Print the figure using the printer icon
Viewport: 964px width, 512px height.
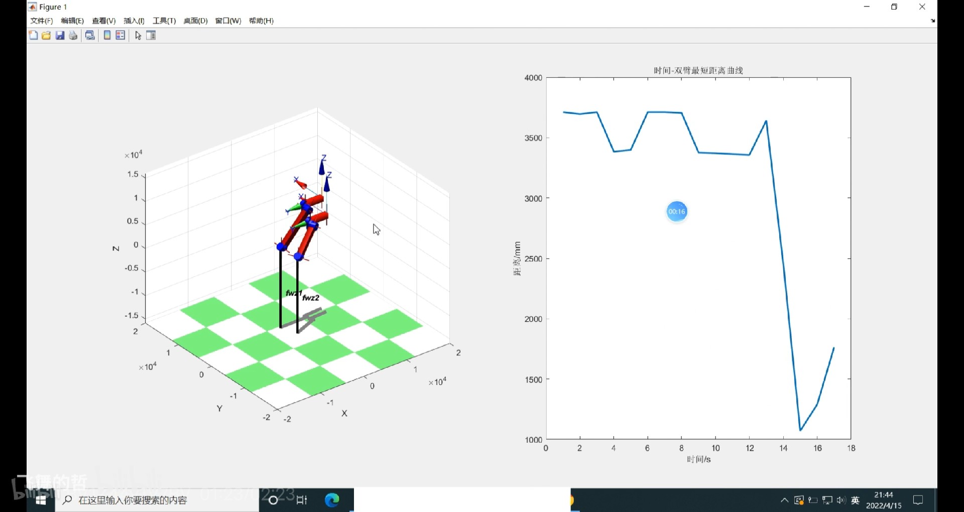pyautogui.click(x=73, y=35)
